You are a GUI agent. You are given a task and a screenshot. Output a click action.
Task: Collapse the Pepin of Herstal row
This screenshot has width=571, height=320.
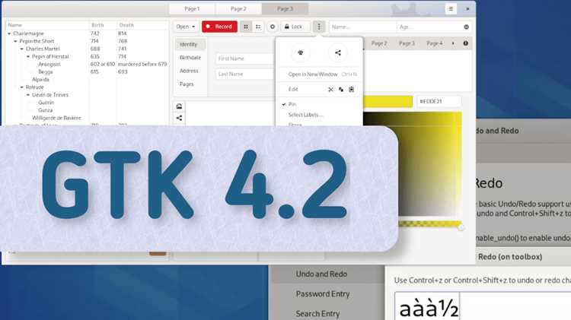point(28,56)
